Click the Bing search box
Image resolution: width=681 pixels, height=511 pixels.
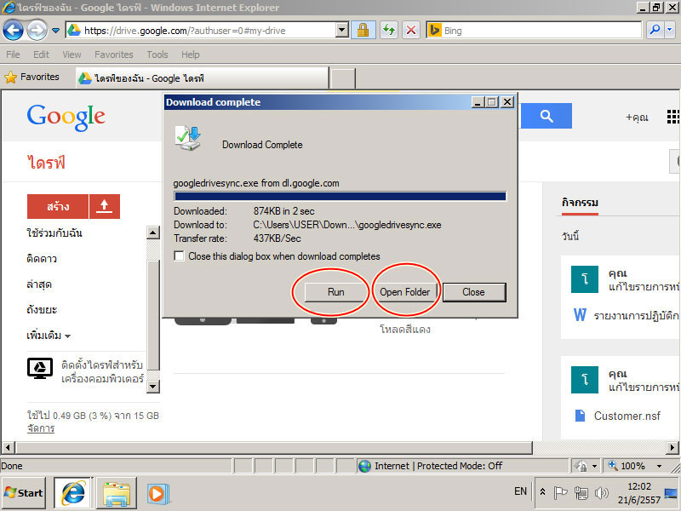pos(535,31)
